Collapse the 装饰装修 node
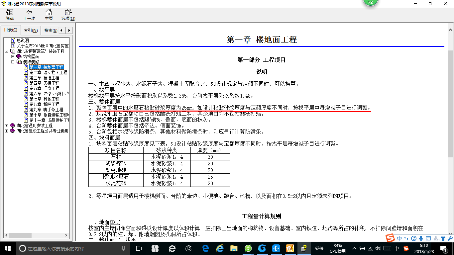Image resolution: width=454 pixels, height=255 pixels. tap(13, 62)
